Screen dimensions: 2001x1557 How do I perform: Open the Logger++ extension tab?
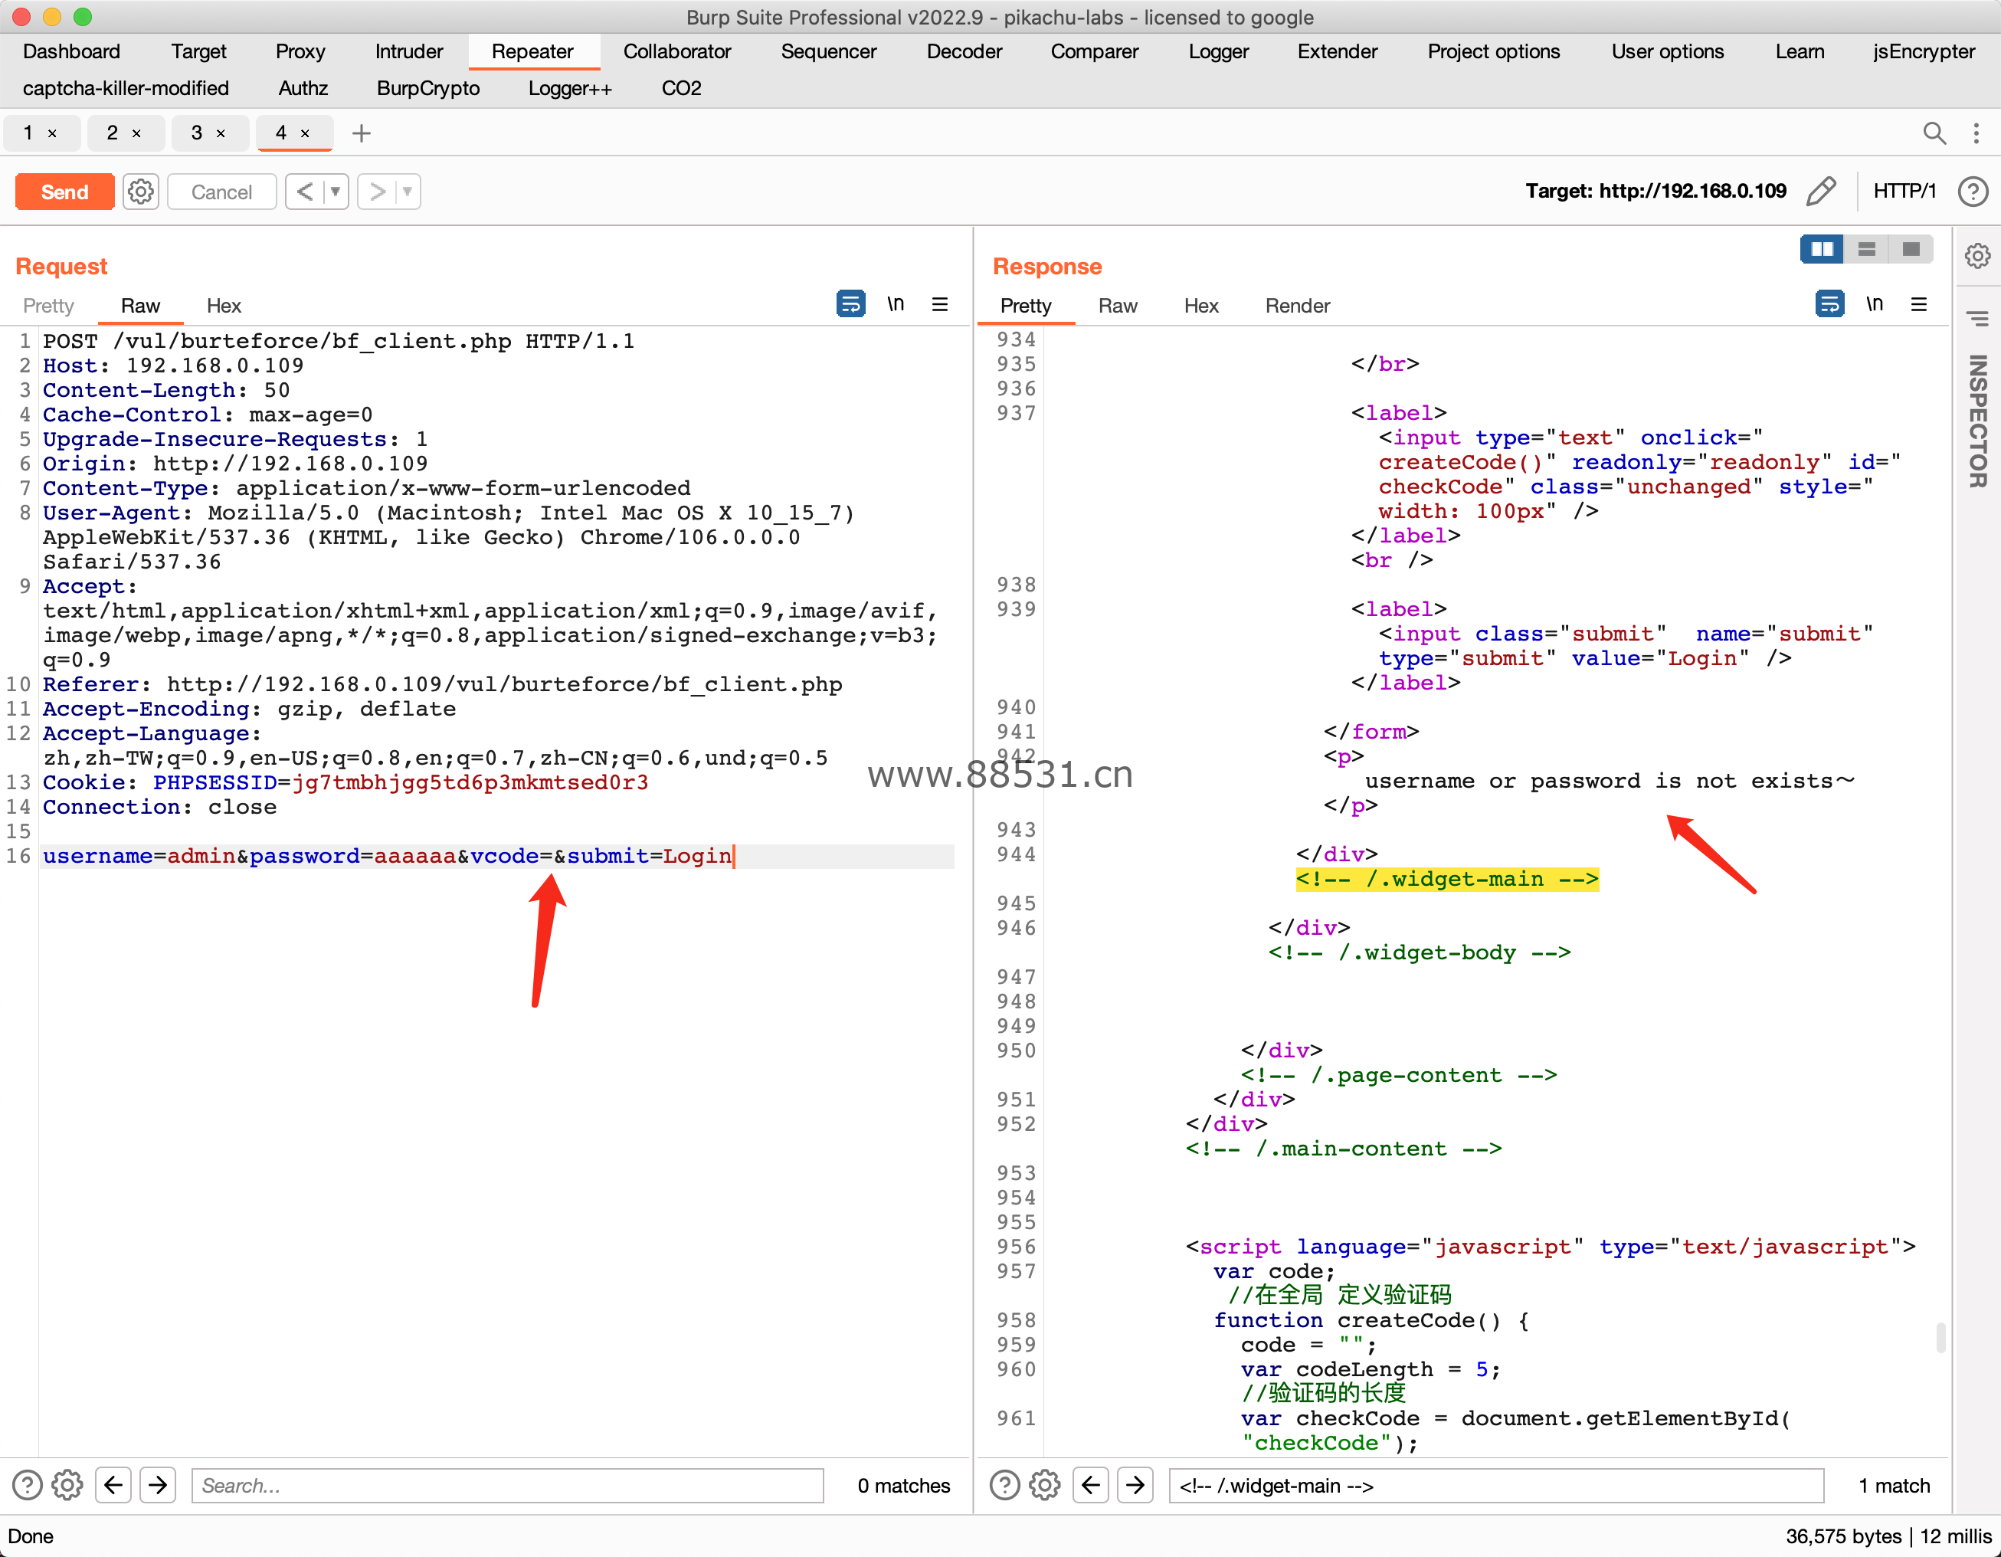569,88
